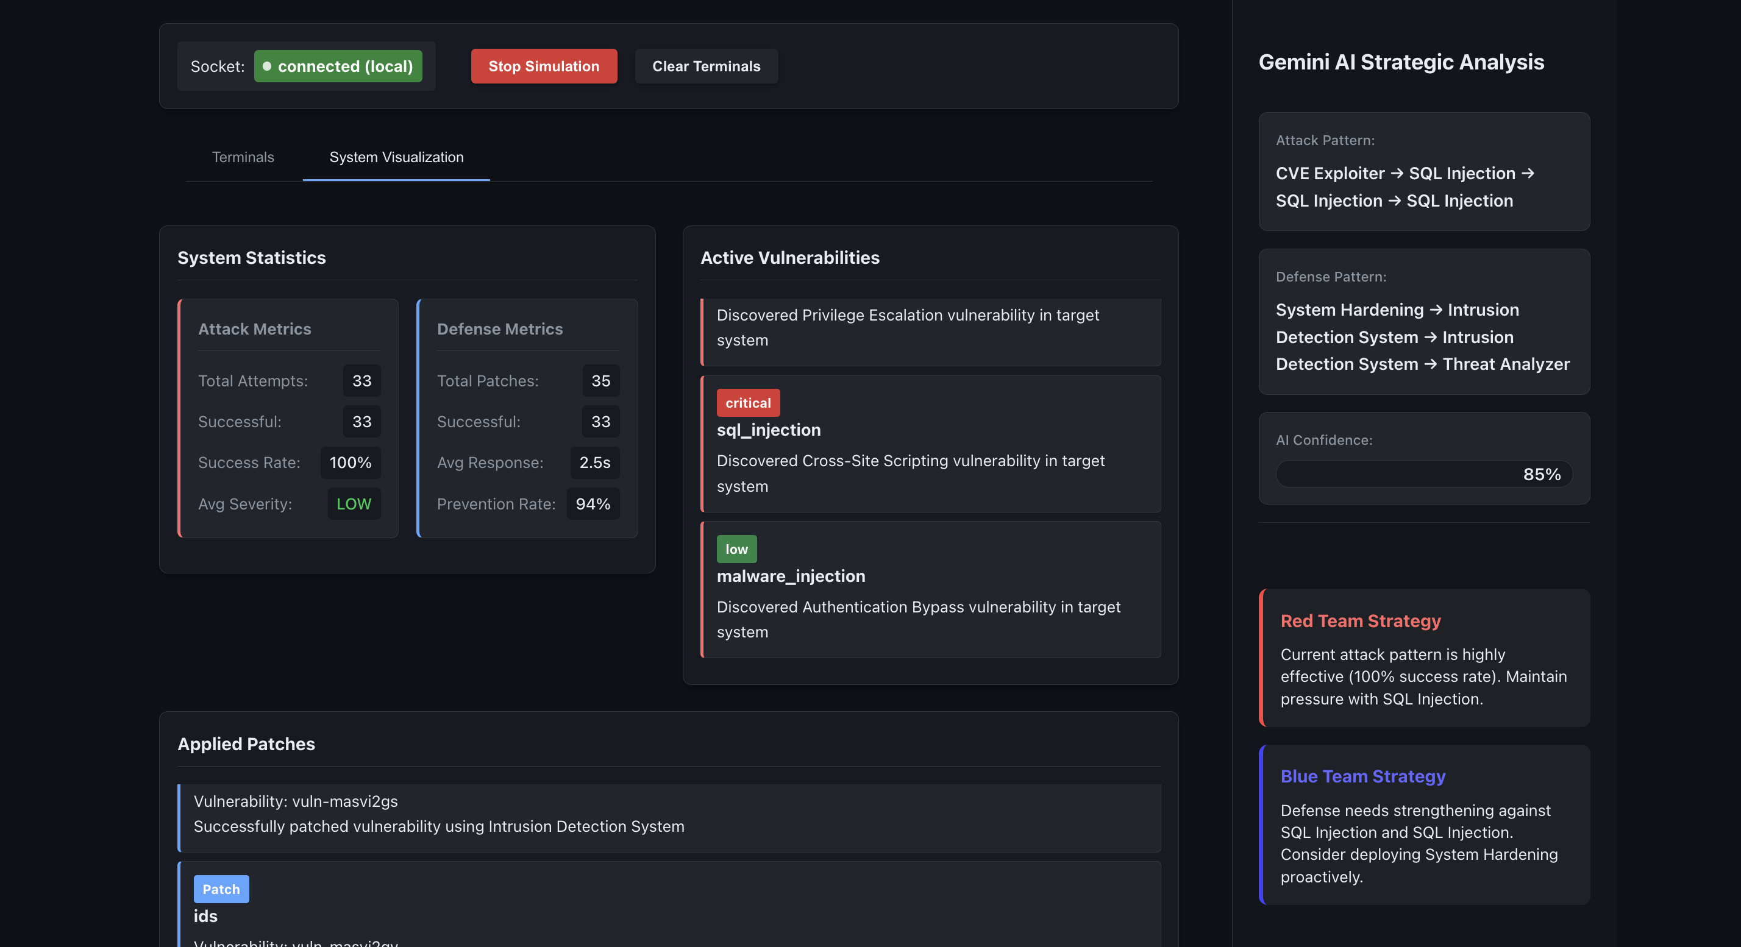Click the Attack Pattern card
Viewport: 1741px width, 947px height.
click(x=1423, y=172)
